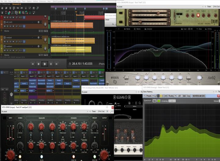220x161 pixels.
Task: Select the LoCut band in AirEQ
Action: pyautogui.click(x=137, y=78)
